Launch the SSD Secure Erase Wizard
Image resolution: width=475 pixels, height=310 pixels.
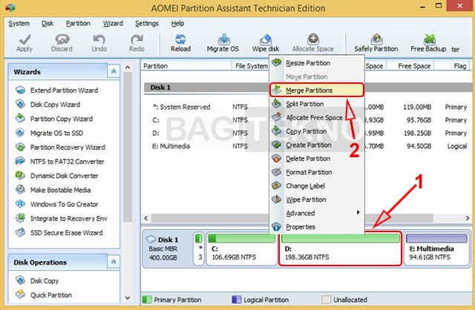pos(59,233)
